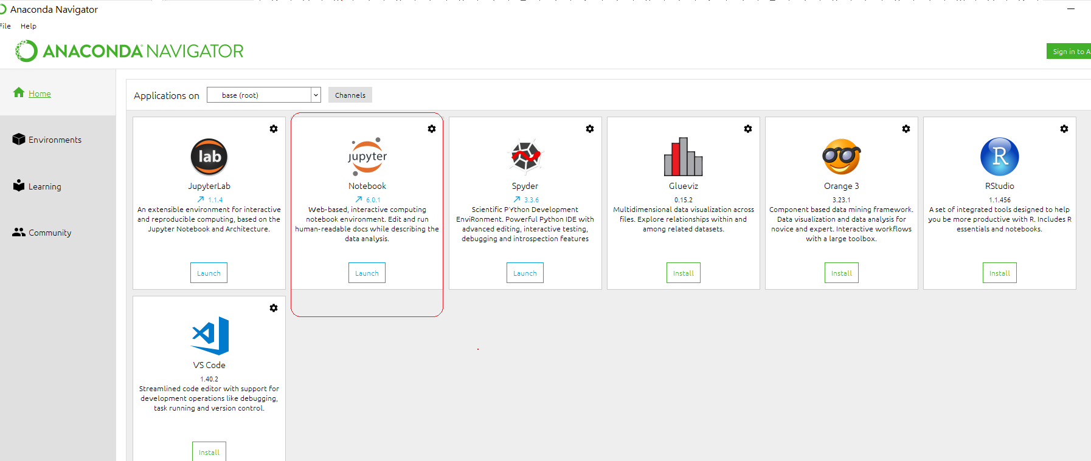Install VS Code

point(209,451)
